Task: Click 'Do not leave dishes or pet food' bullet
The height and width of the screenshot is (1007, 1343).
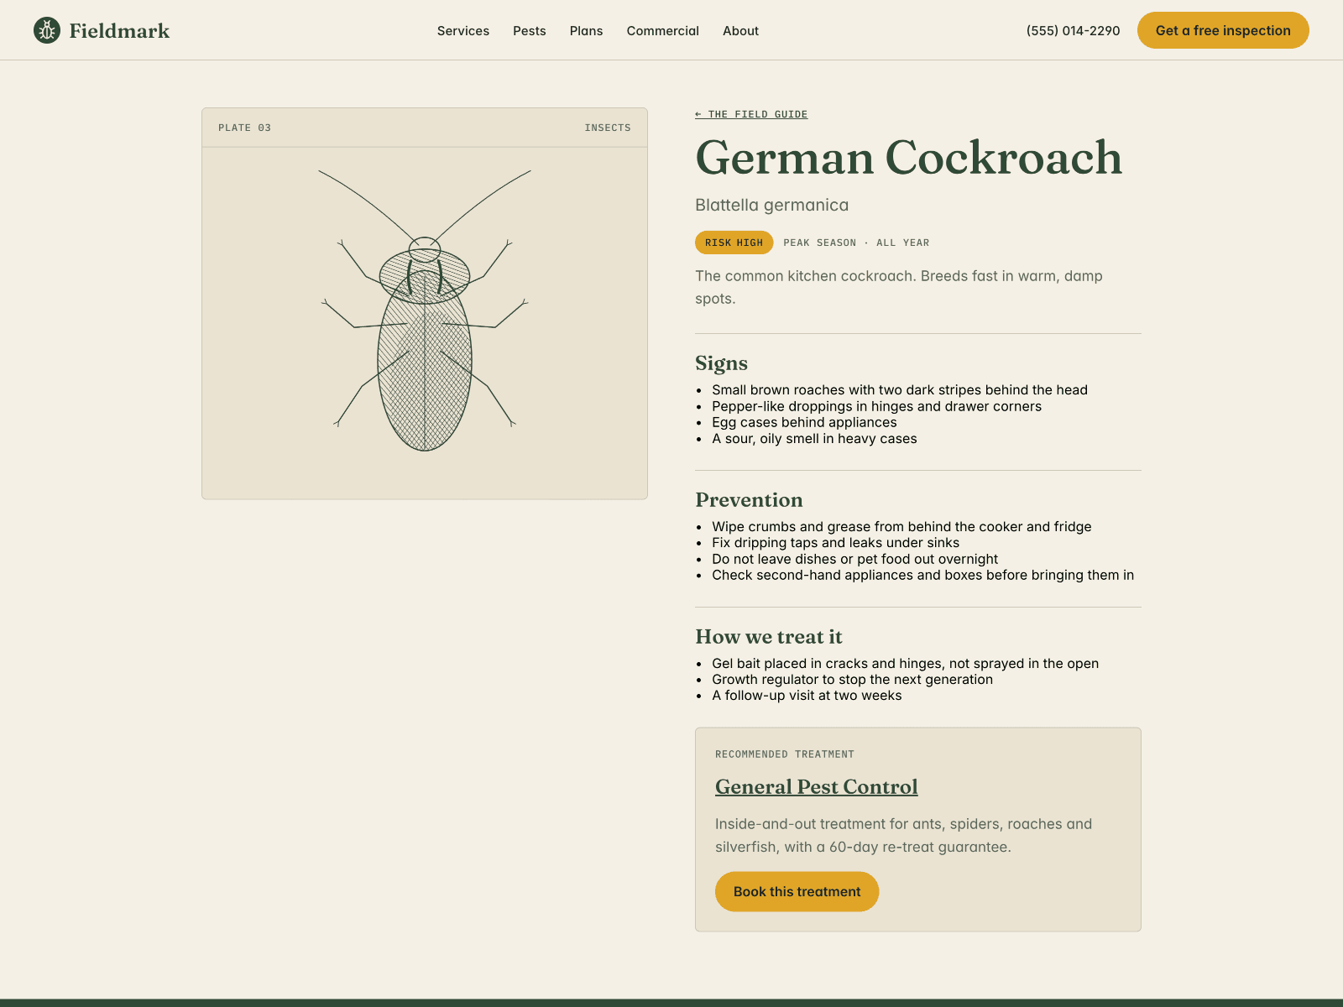Action: coord(854,559)
